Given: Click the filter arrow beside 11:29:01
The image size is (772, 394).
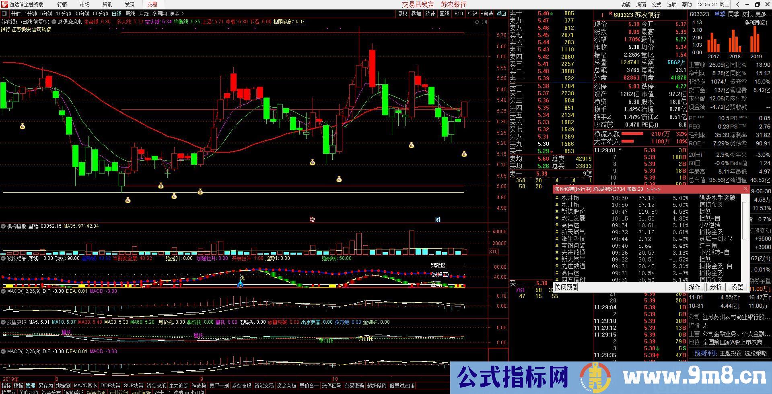Looking at the screenshot, I should [x=620, y=150].
